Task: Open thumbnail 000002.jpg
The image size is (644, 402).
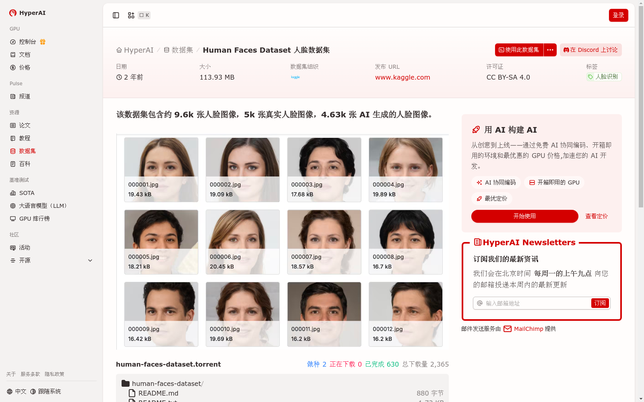Action: pyautogui.click(x=243, y=170)
